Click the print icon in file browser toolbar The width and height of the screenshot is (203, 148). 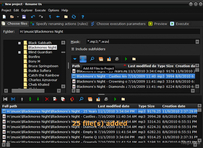[117, 59]
